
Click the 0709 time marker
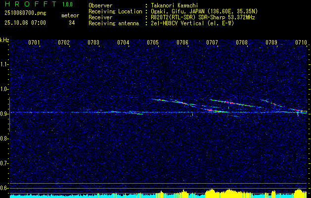click(271, 42)
